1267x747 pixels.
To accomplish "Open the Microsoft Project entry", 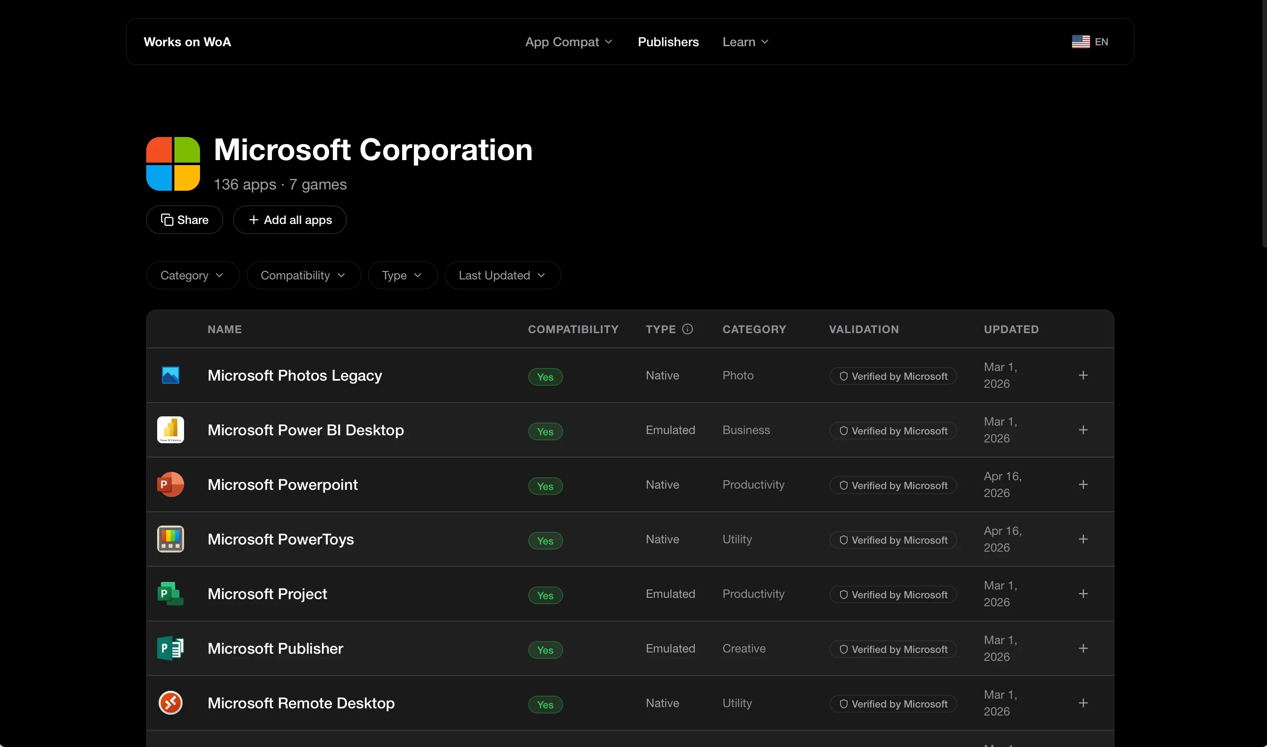I will click(x=268, y=594).
